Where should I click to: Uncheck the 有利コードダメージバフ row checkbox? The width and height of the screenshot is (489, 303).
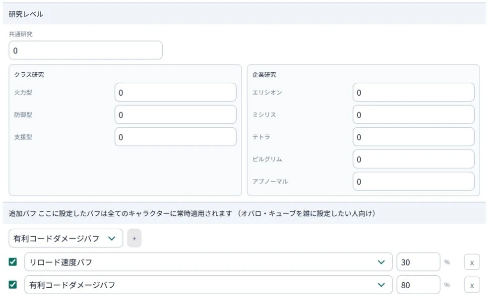pyautogui.click(x=13, y=285)
